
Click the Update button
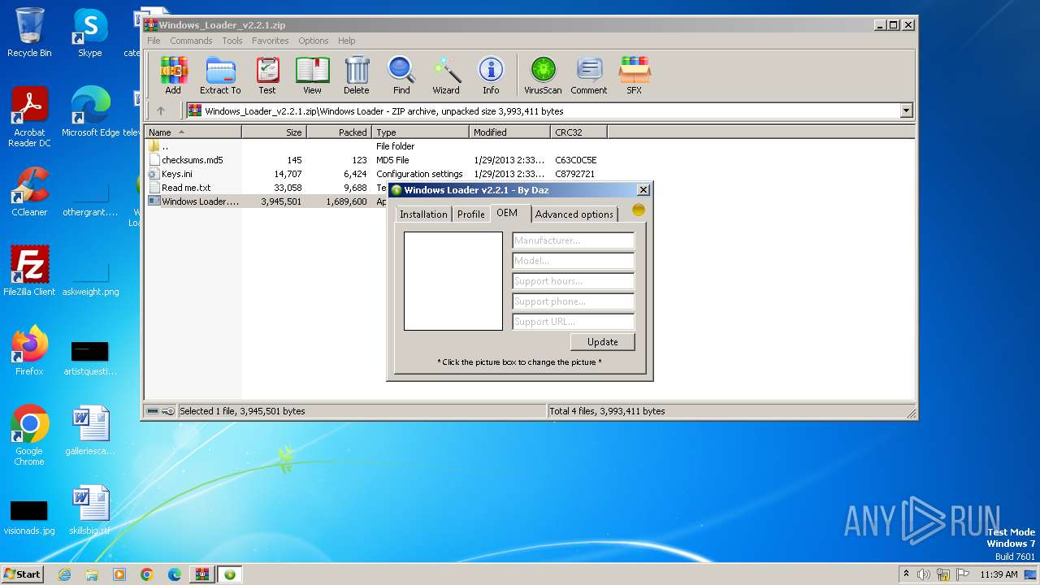coord(602,342)
